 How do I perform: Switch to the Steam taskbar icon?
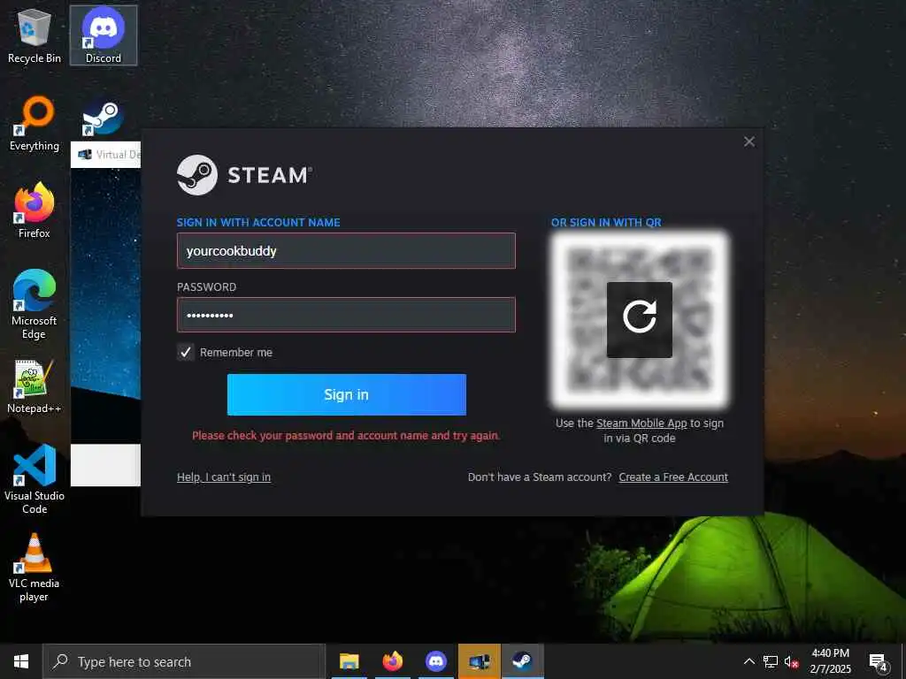coord(523,661)
